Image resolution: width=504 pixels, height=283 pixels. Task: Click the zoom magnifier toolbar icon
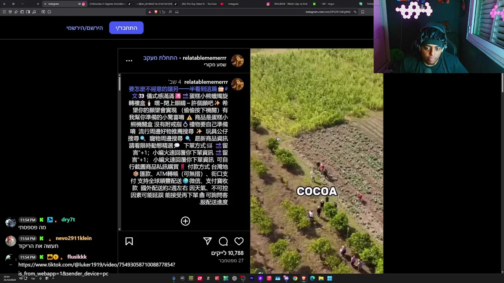(170, 12)
